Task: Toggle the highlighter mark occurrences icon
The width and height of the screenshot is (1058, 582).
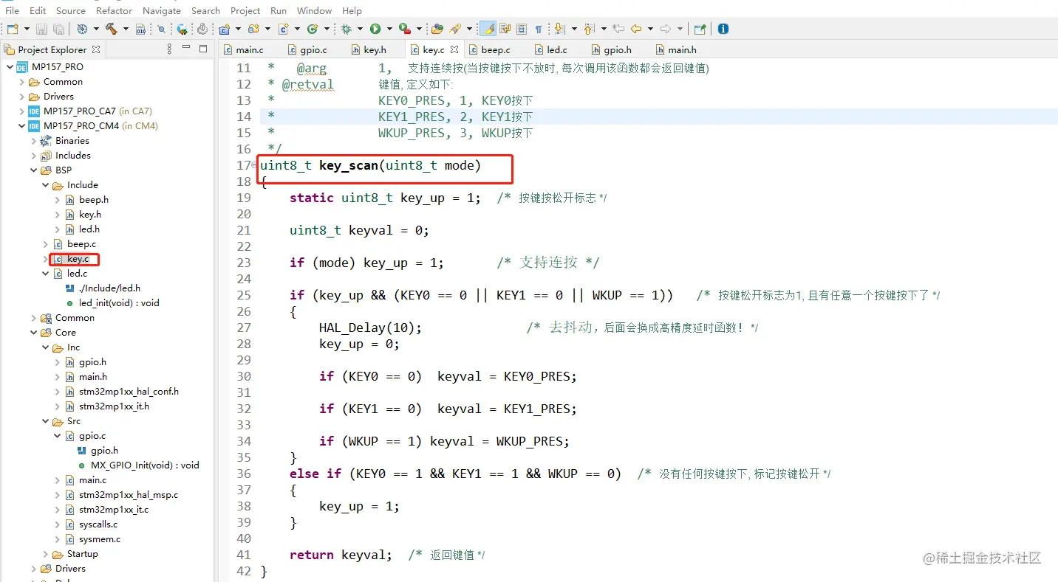Action: 488,29
